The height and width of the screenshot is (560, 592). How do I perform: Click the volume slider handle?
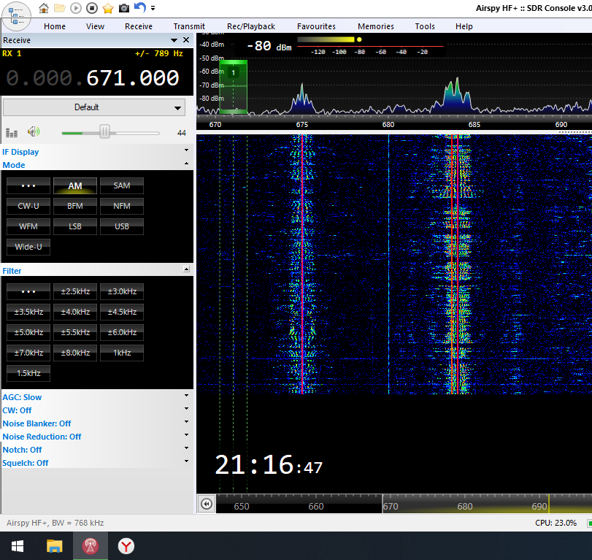coord(104,132)
